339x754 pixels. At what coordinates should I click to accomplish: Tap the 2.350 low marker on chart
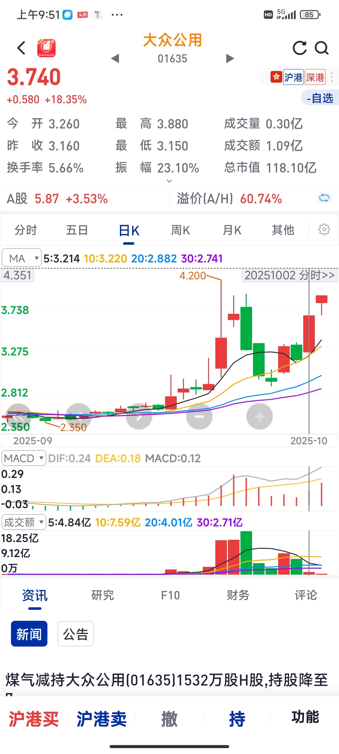(73, 428)
